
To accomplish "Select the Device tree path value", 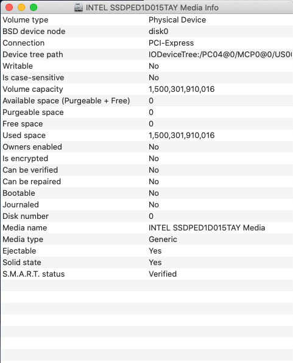I will [x=220, y=54].
